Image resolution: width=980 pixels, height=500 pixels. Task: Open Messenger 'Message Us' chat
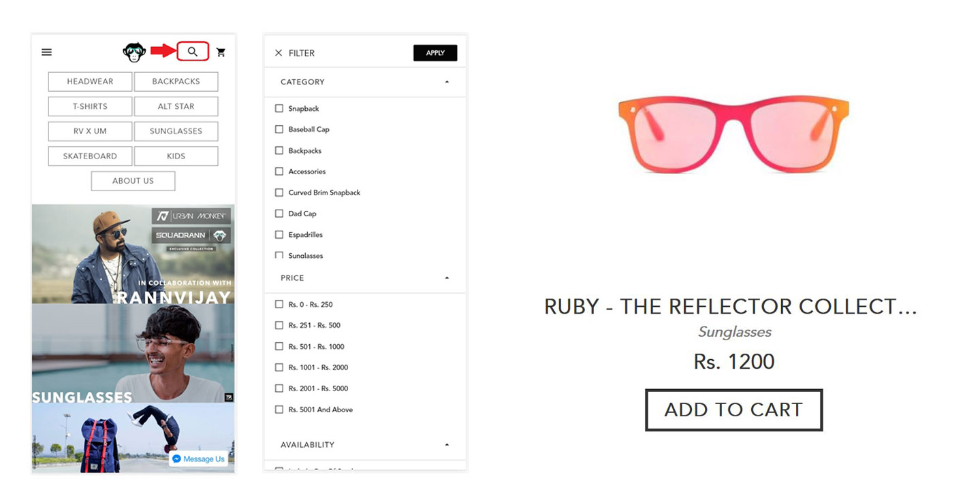tap(198, 459)
